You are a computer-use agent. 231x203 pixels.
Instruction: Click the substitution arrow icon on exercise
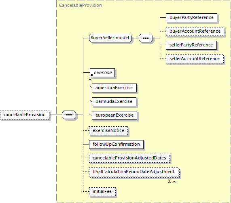coord(91,75)
